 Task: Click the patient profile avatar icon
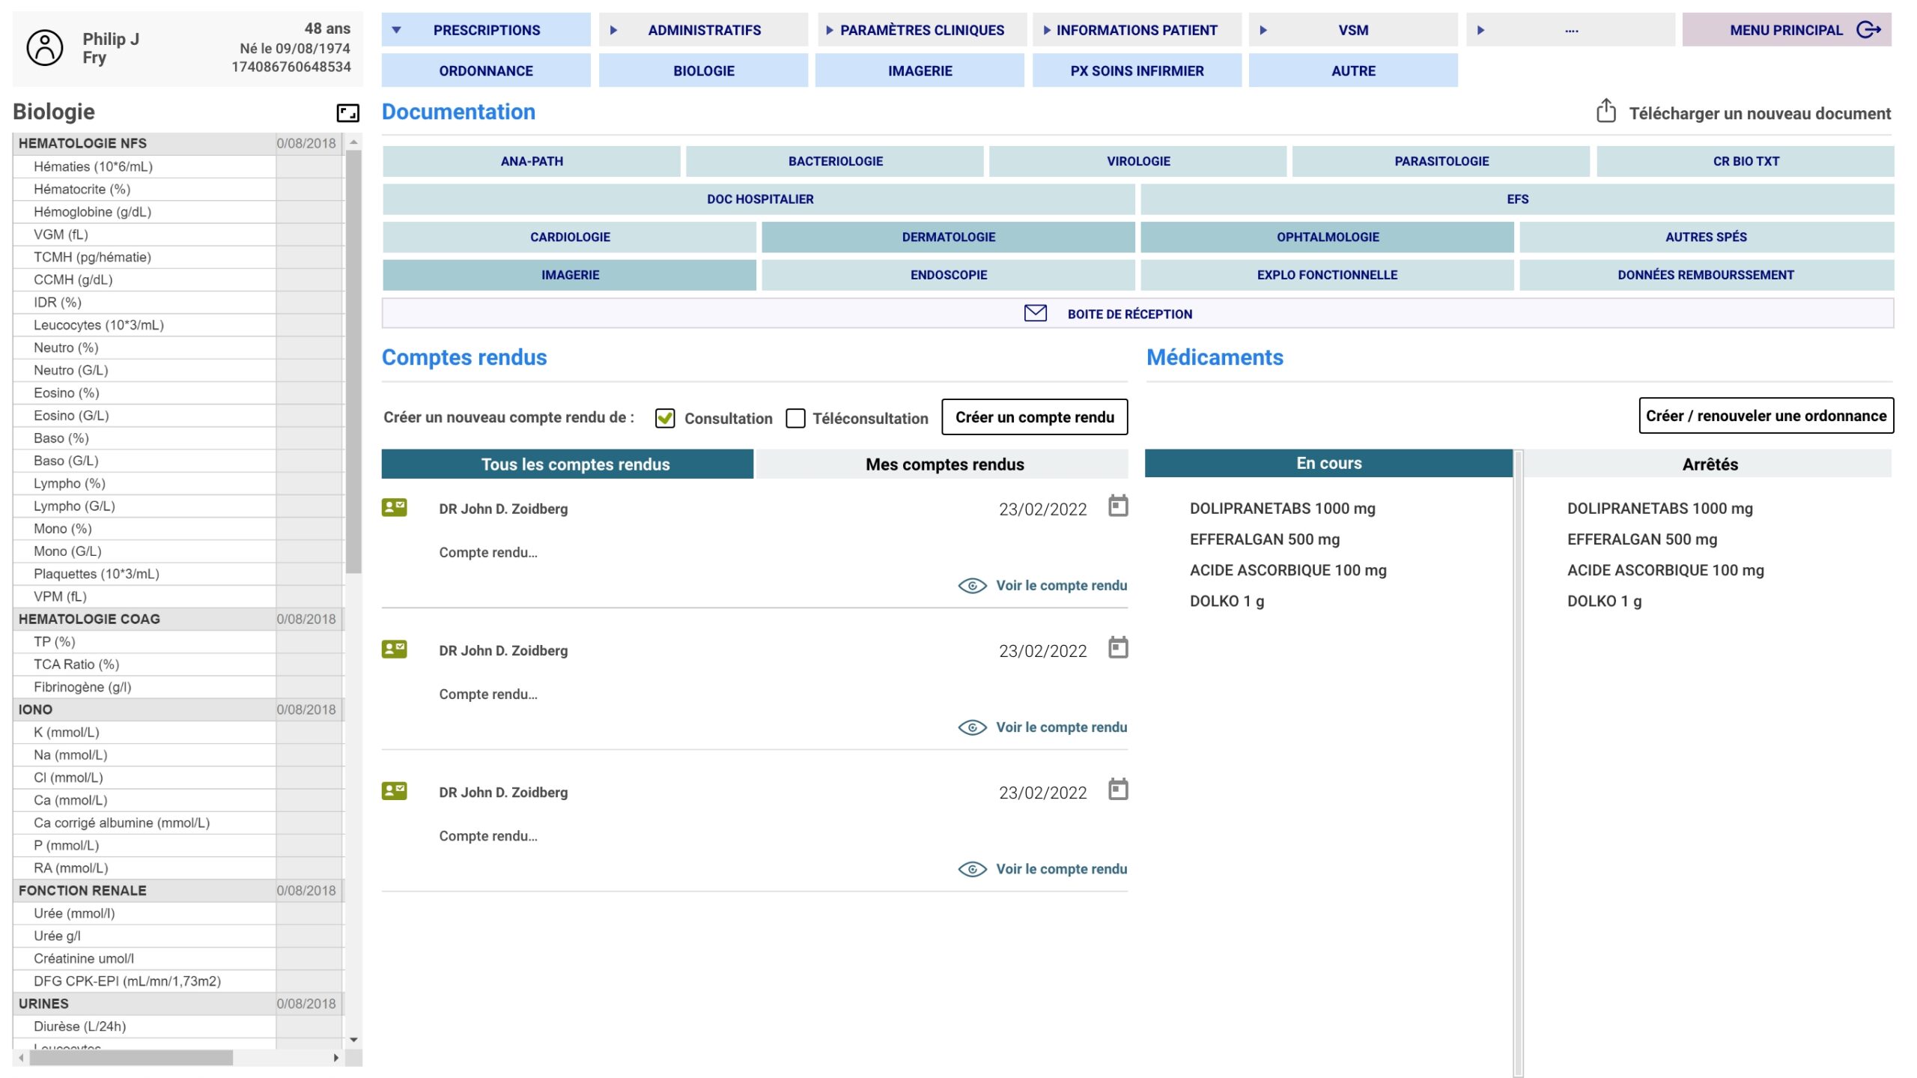pyautogui.click(x=45, y=48)
